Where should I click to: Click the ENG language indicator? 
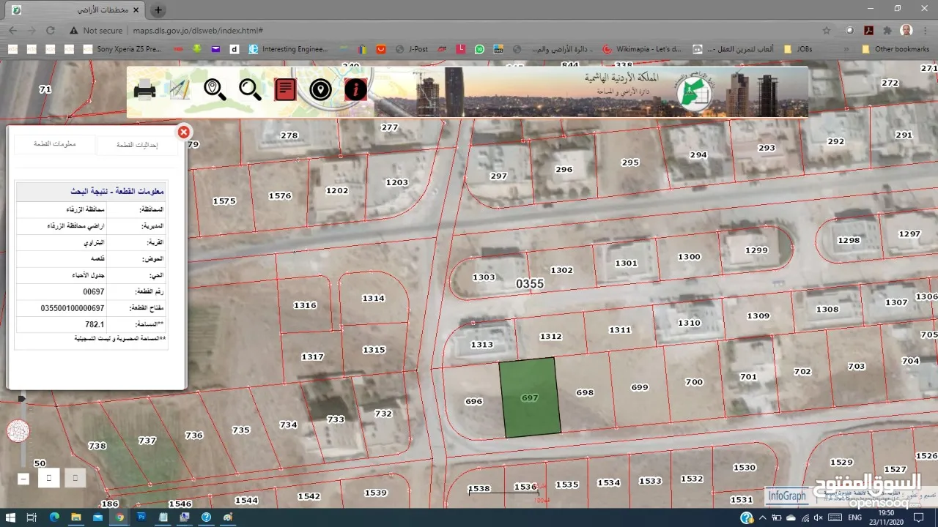coord(855,517)
